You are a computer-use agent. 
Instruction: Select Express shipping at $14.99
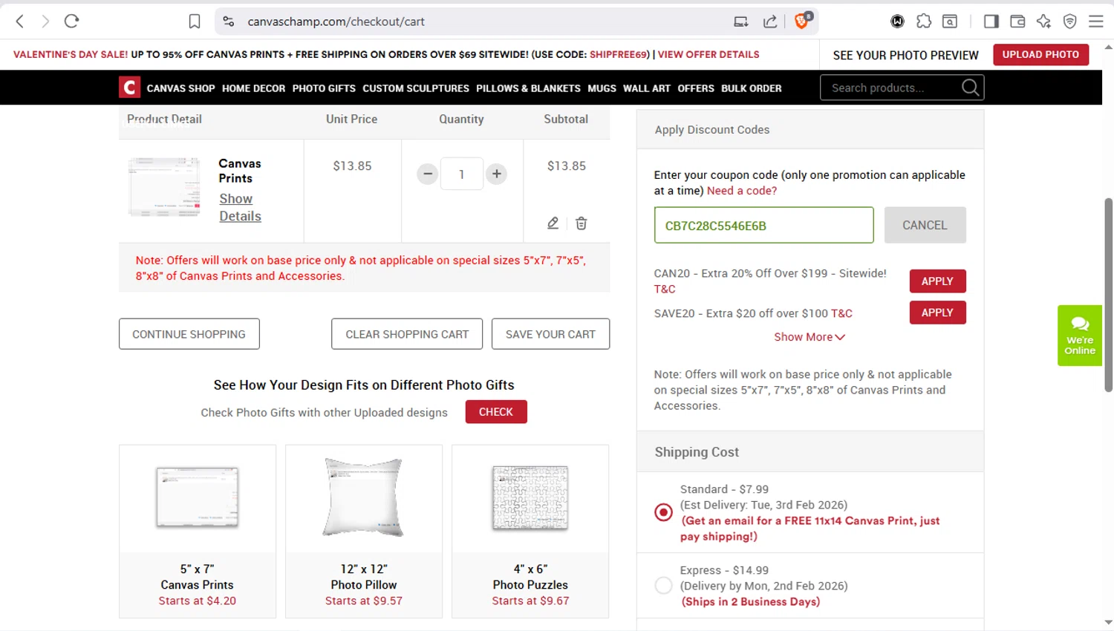tap(663, 586)
